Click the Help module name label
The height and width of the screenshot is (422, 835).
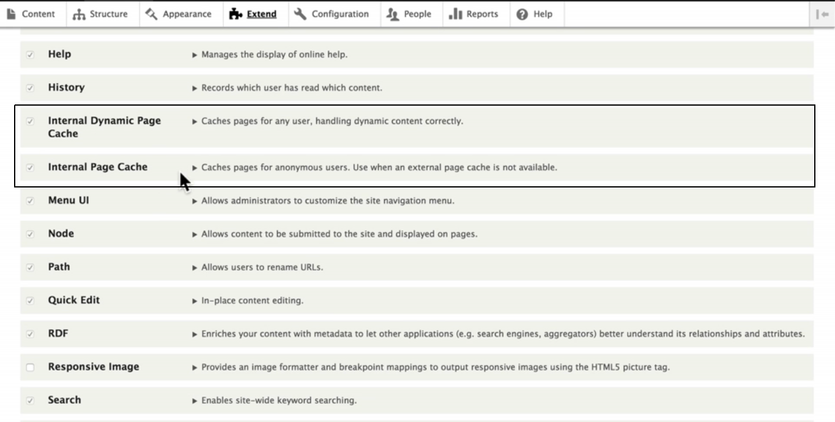pyautogui.click(x=59, y=54)
